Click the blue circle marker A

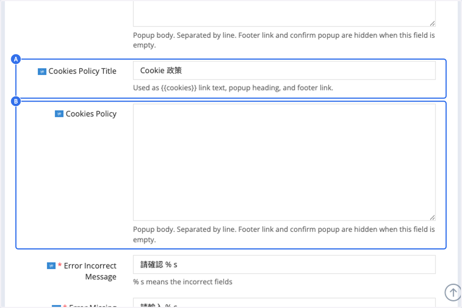[x=16, y=59]
